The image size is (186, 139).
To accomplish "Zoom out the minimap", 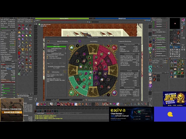I will [182, 26].
